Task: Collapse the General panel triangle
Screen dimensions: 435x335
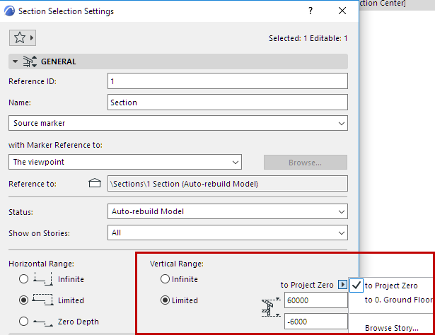Action: (x=16, y=61)
